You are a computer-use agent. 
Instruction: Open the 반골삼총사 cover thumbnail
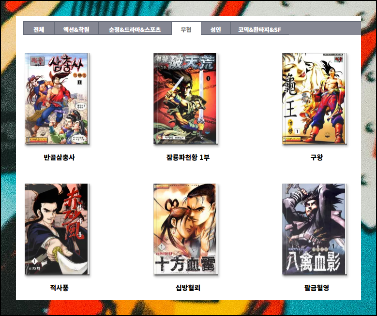pos(57,99)
